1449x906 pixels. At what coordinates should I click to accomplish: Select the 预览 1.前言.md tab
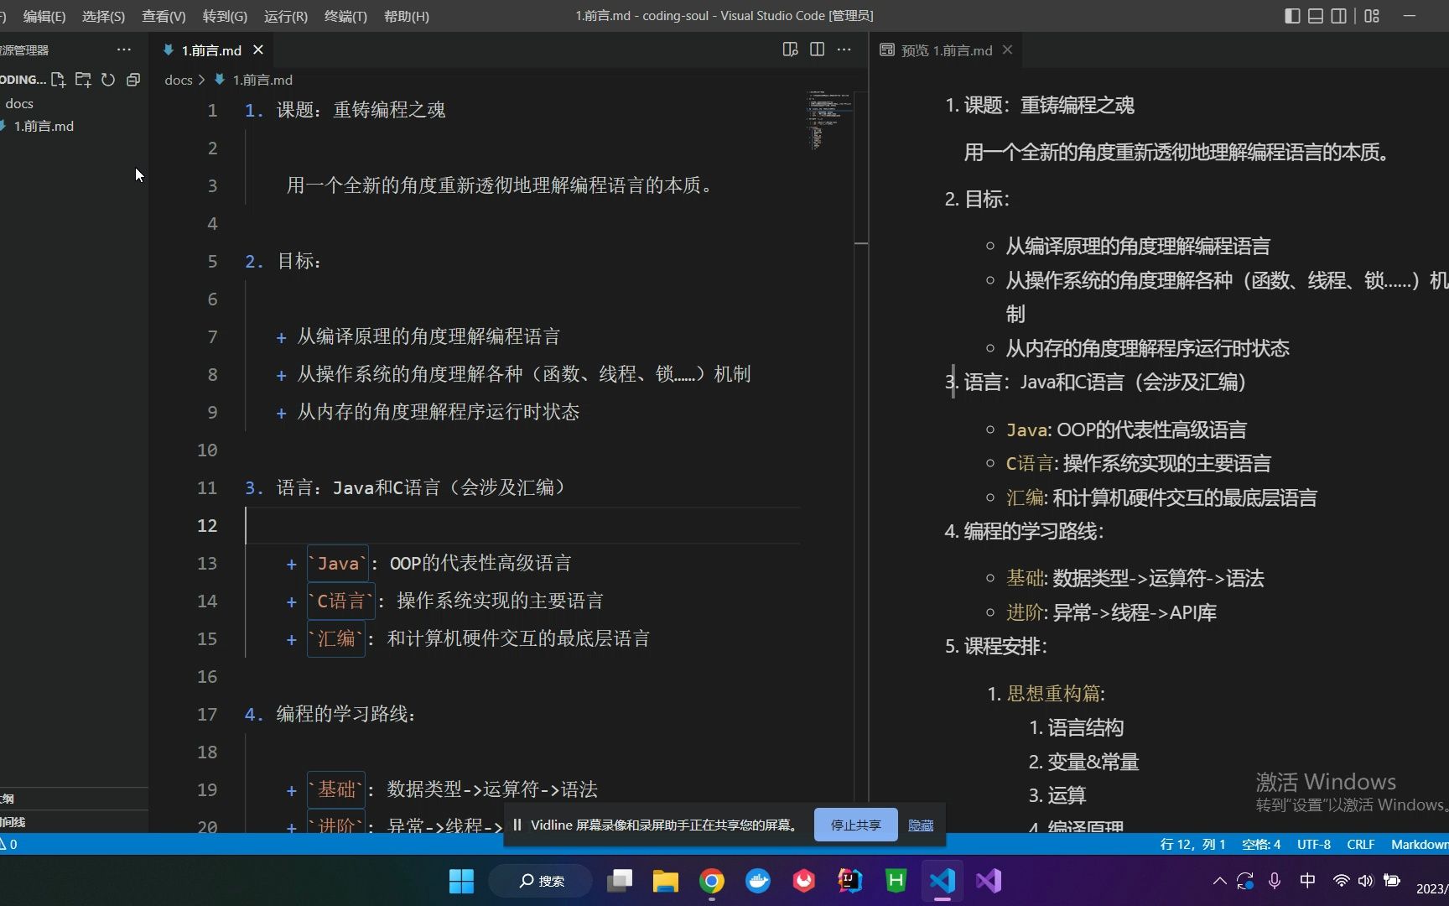click(x=947, y=50)
